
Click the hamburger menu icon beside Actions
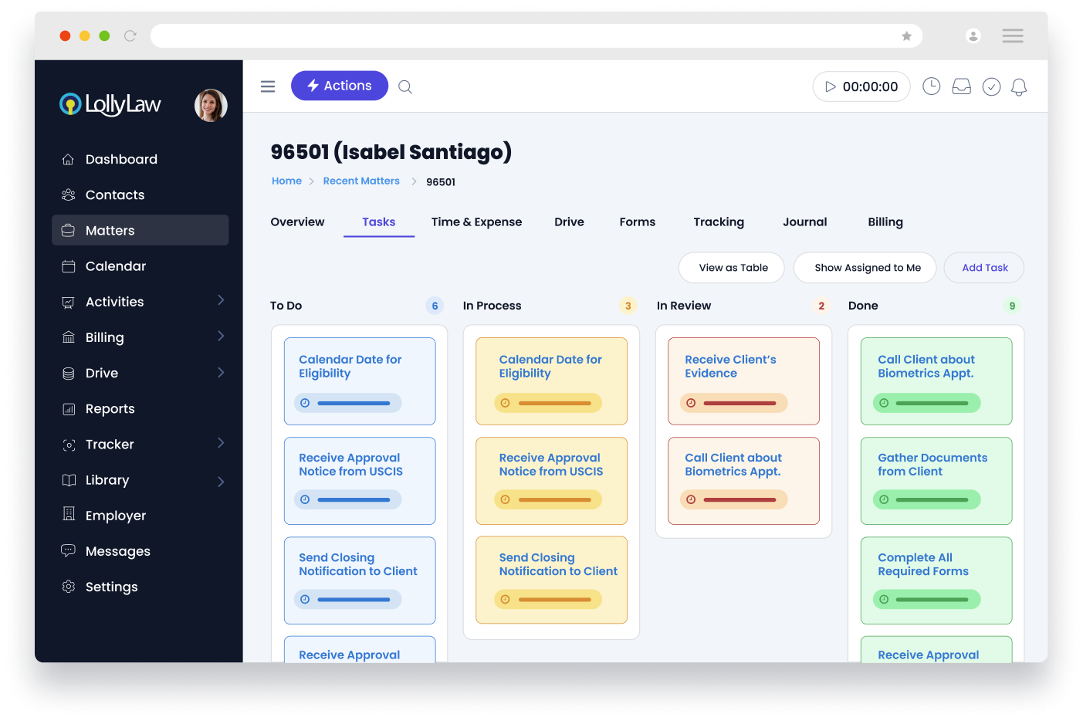coord(268,86)
